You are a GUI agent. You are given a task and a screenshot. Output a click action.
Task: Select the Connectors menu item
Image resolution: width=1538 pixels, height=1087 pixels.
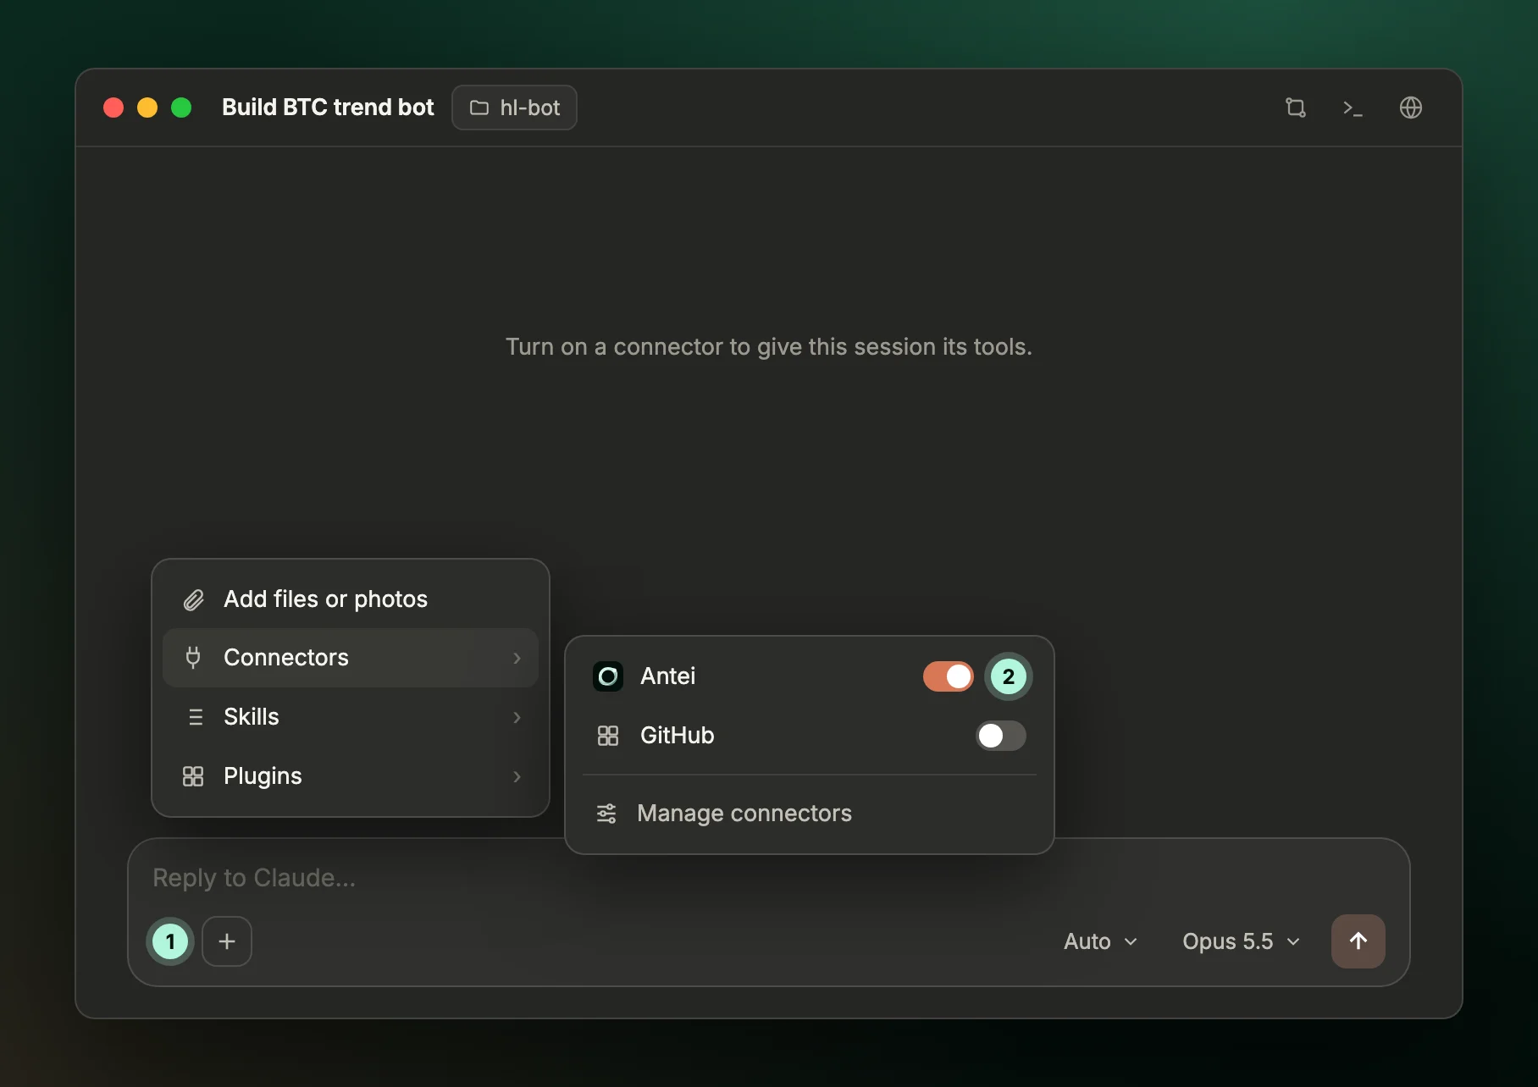351,658
